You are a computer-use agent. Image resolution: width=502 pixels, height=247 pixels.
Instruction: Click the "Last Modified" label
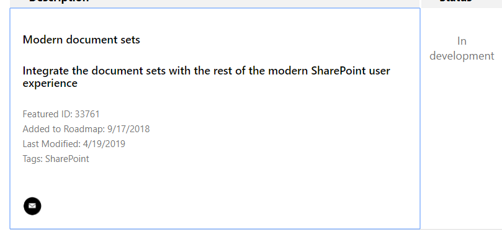[52, 144]
